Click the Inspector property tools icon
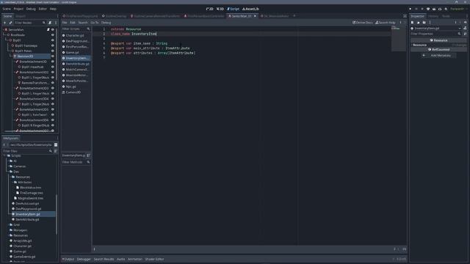This screenshot has width=470, height=264. (x=465, y=34)
